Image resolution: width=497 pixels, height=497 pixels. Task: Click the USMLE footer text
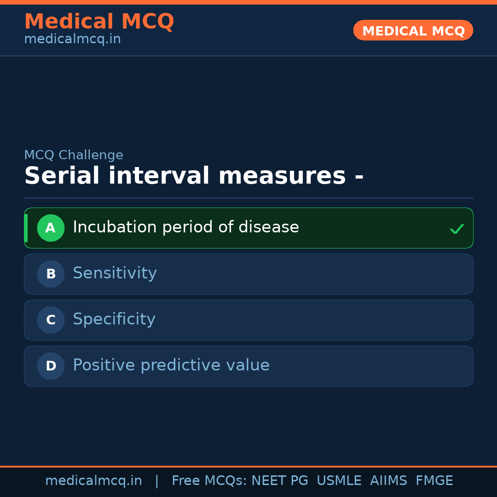coord(339,481)
